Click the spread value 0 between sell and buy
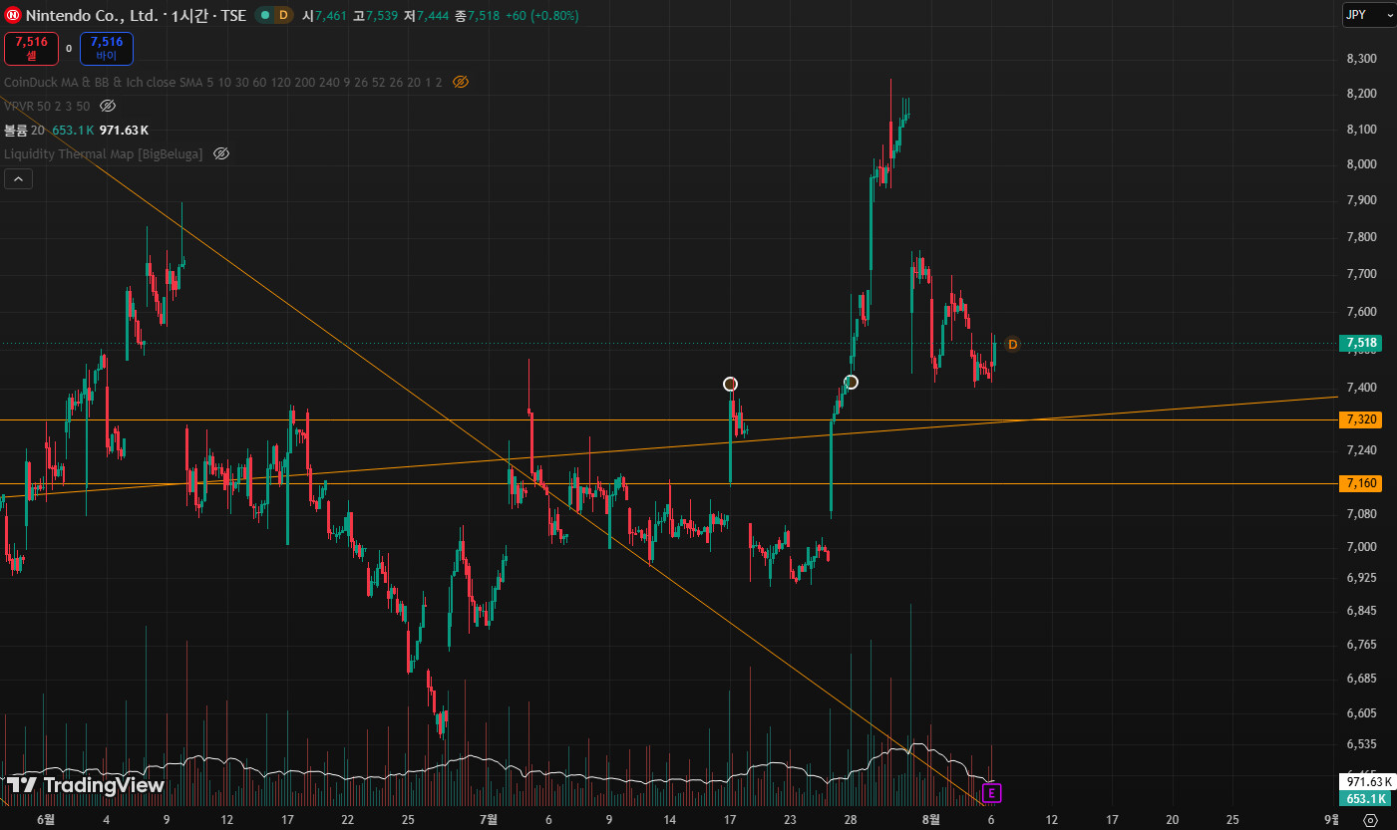Image resolution: width=1397 pixels, height=830 pixels. coord(69,48)
